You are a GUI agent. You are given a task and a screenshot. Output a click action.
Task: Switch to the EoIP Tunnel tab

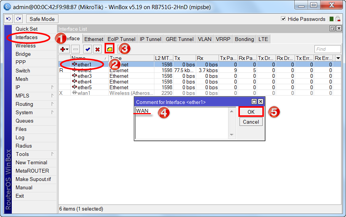pyautogui.click(x=121, y=39)
